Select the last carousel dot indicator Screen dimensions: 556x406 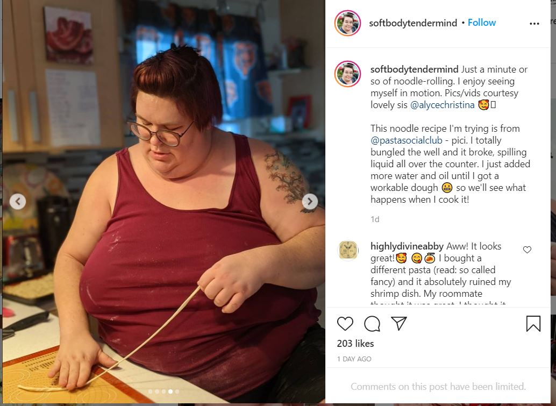click(x=177, y=391)
